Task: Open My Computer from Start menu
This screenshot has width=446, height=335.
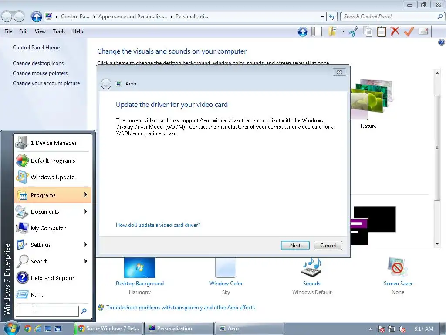Action: [53, 228]
